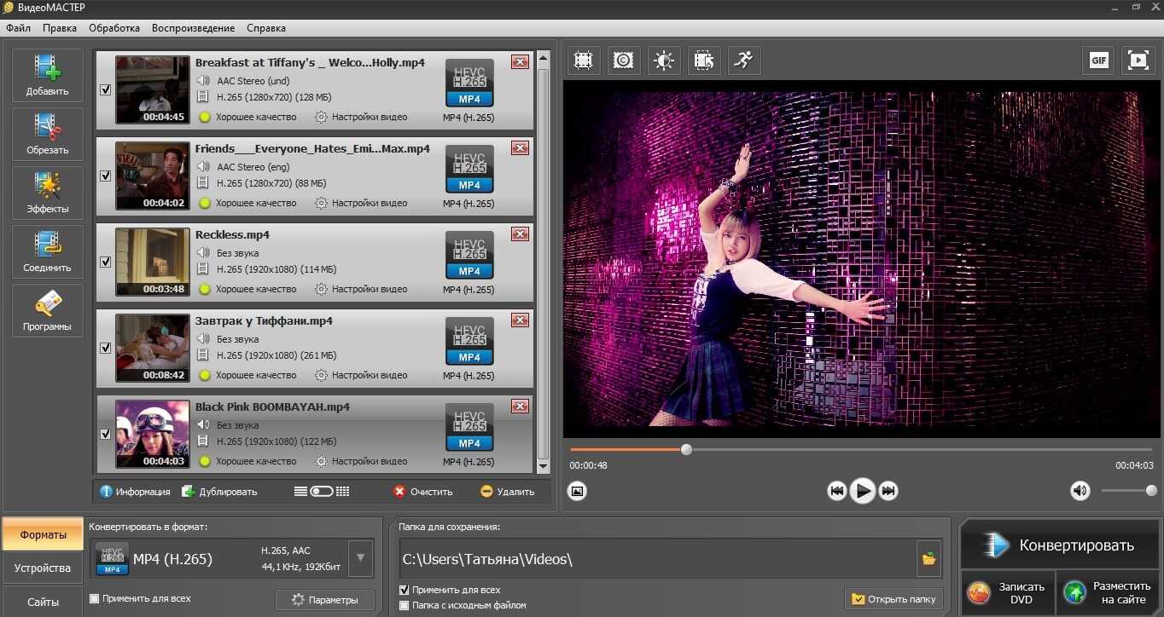
Task: Open the GIF creation tool
Action: pyautogui.click(x=1098, y=61)
